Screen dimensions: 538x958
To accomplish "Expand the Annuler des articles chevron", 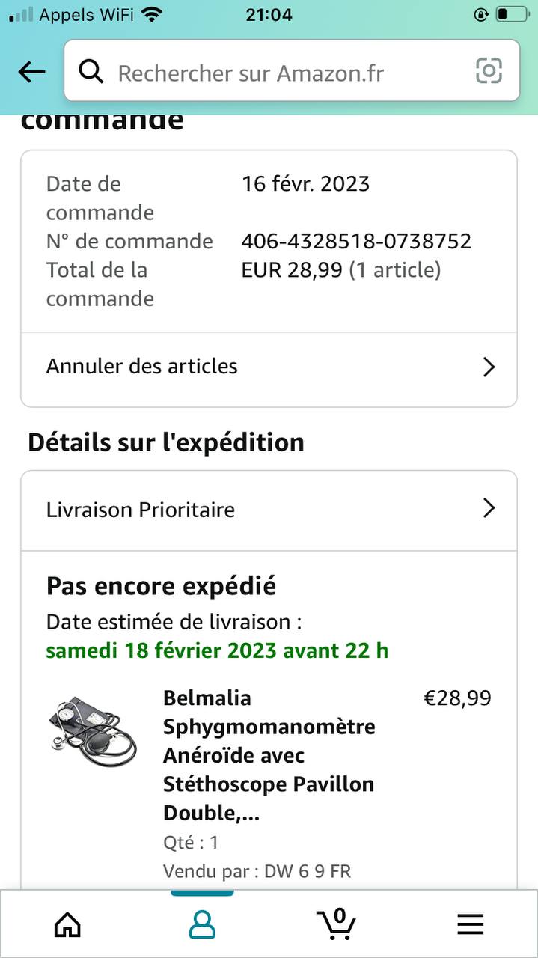I will click(489, 367).
